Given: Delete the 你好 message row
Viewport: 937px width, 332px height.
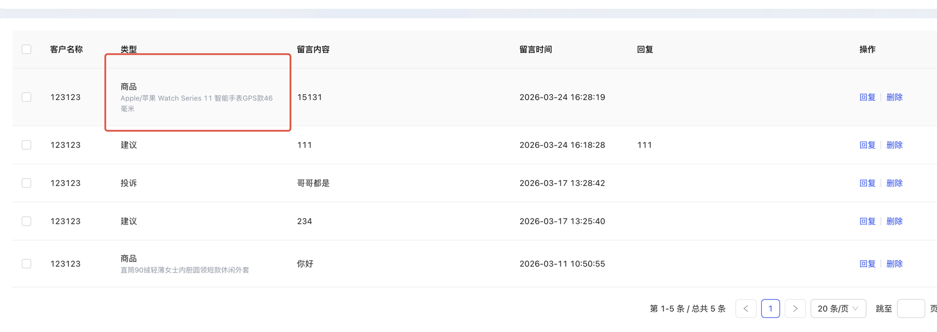Looking at the screenshot, I should 894,264.
